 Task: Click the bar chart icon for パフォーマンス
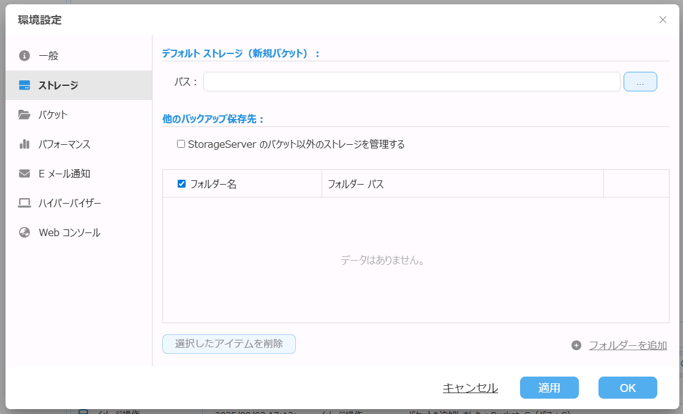tap(25, 144)
